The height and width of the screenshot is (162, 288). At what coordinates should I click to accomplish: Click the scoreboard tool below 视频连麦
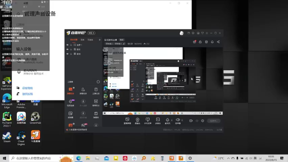pos(71,115)
